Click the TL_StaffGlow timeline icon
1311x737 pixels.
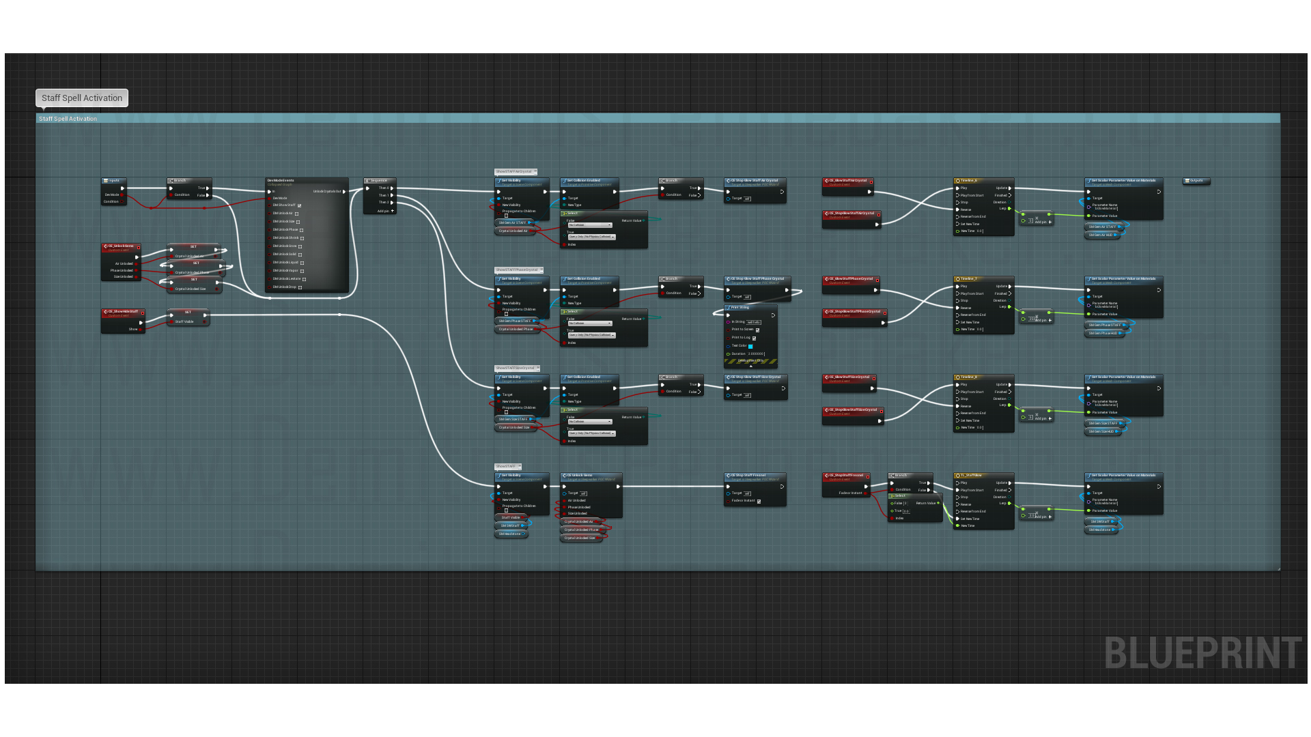(958, 476)
